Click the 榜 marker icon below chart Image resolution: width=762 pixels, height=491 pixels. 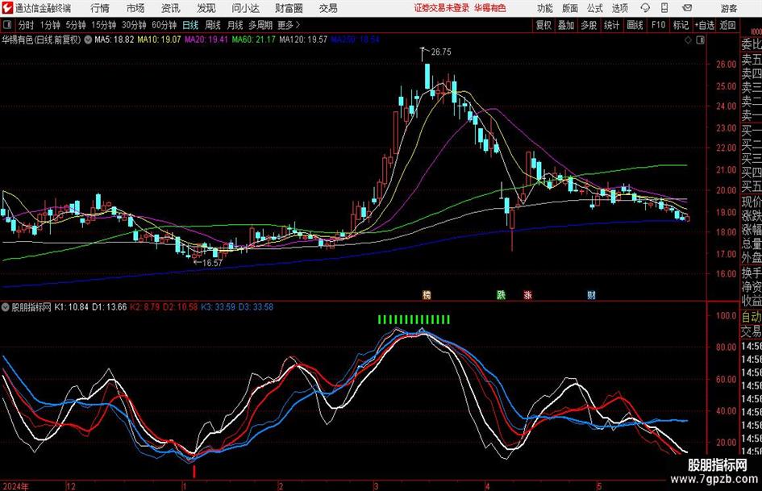(x=427, y=294)
